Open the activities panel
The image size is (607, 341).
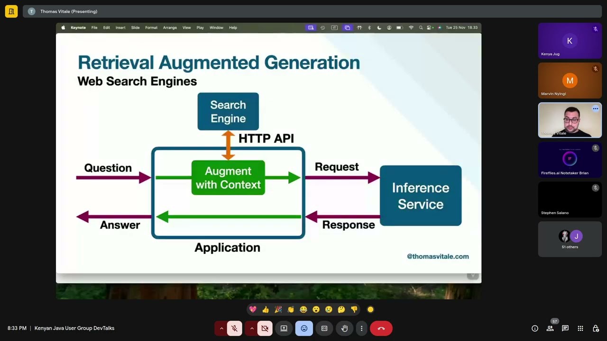tap(580, 328)
